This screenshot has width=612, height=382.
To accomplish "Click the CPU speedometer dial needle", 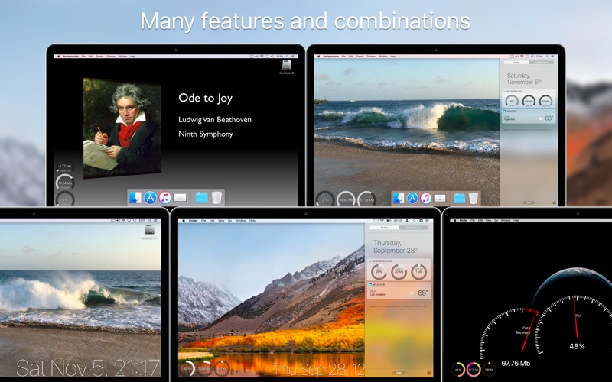I will click(575, 318).
